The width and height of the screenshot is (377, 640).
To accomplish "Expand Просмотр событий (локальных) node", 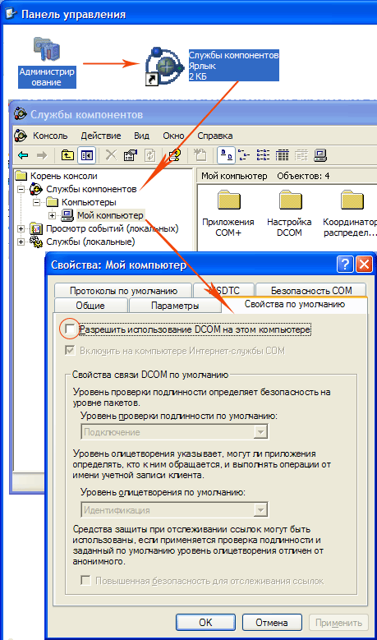I will click(21, 228).
